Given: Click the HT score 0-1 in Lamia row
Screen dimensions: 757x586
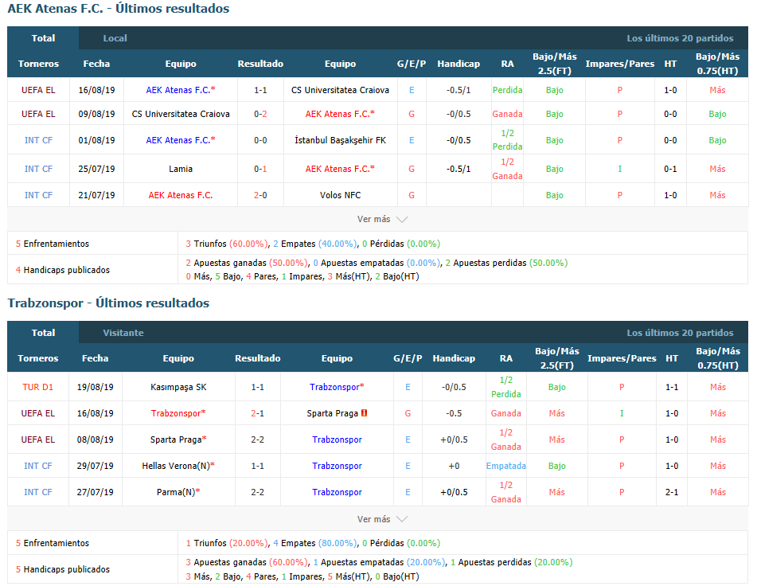Looking at the screenshot, I should (x=670, y=169).
